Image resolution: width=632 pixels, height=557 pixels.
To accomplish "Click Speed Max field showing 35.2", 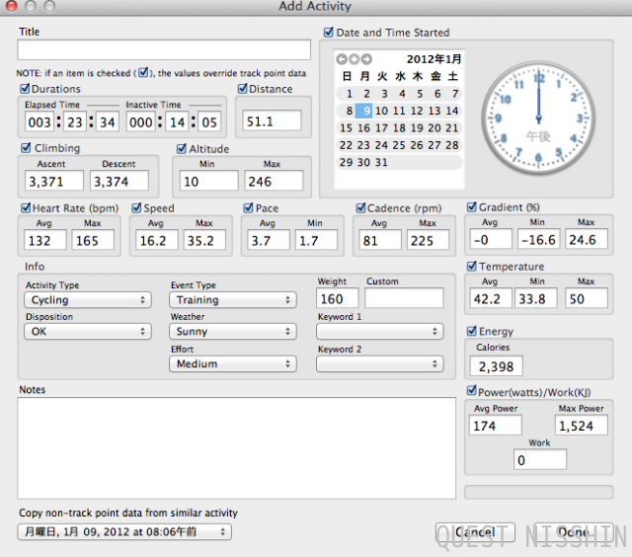I will pos(204,240).
